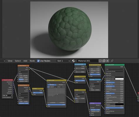Collapse the Texture Coordinate node via its triangle
The width and height of the screenshot is (139, 117).
coord(3,80)
